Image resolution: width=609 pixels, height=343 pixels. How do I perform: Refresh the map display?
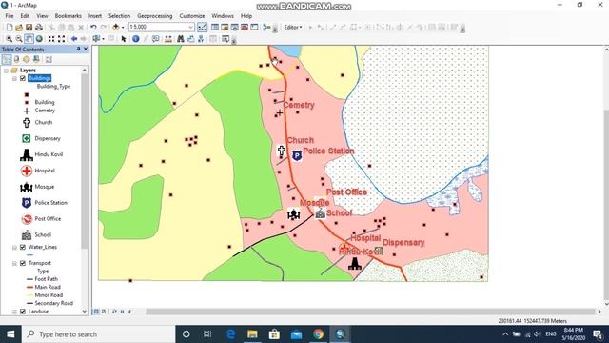[x=114, y=312]
